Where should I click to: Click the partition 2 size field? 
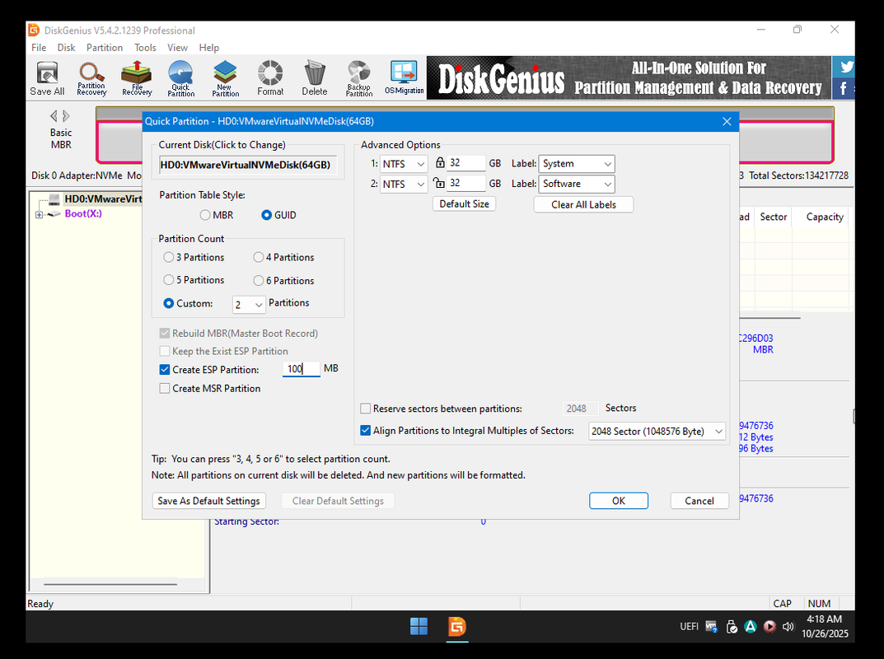coord(466,183)
